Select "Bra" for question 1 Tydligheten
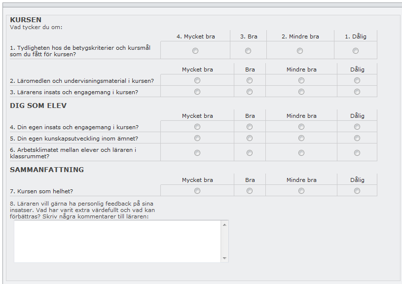402x284 pixels. click(248, 51)
